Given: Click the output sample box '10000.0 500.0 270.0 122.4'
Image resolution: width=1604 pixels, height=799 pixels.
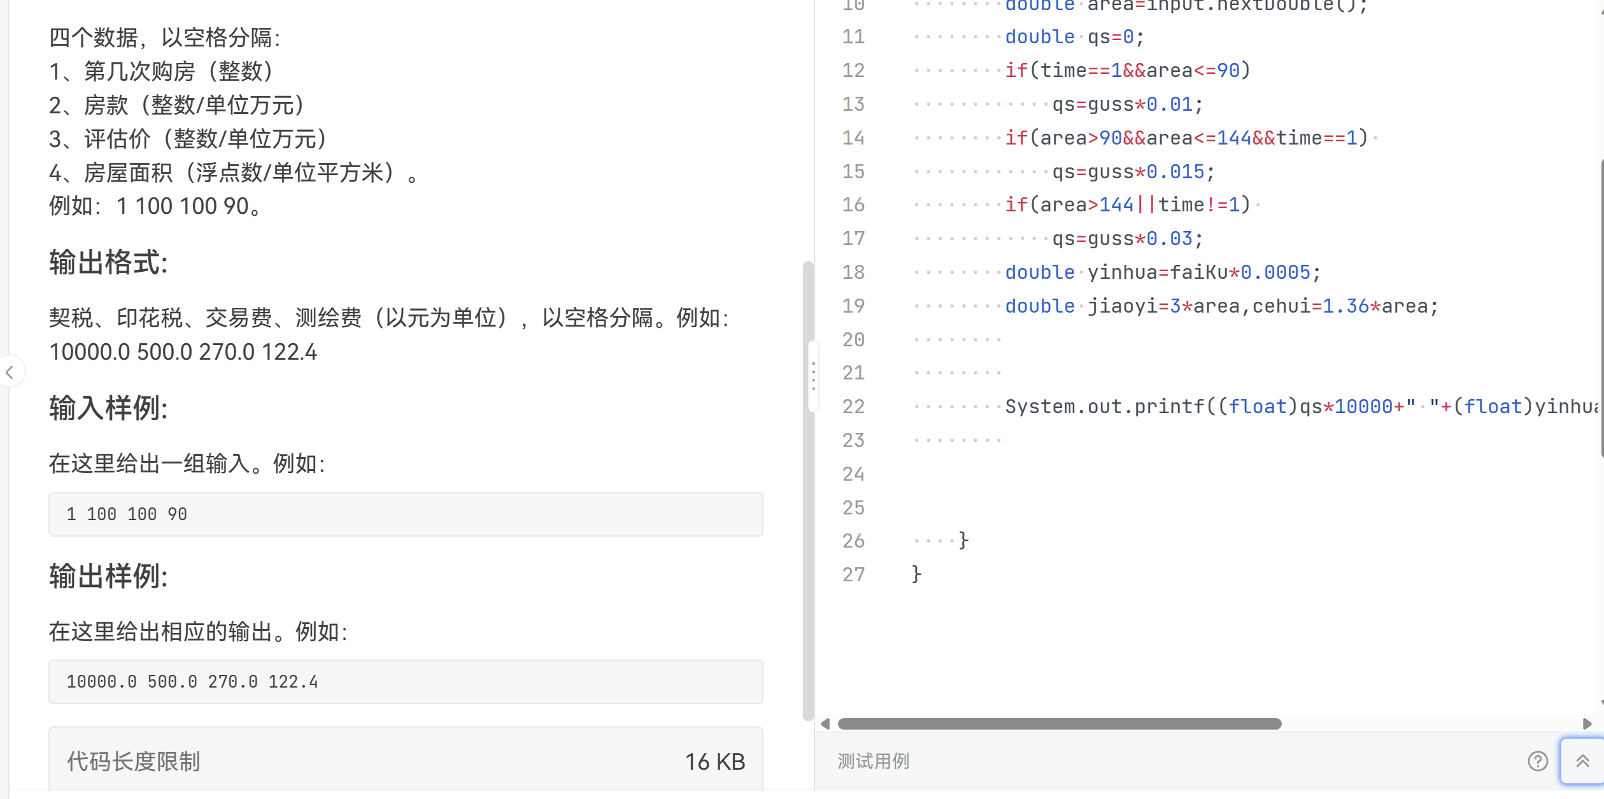Looking at the screenshot, I should (406, 682).
